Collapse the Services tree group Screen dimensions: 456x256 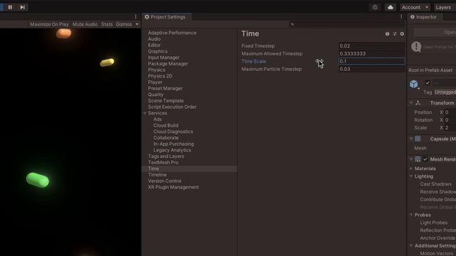[x=145, y=113]
